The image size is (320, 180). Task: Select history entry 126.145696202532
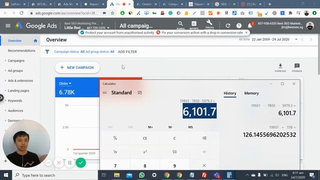269,134
